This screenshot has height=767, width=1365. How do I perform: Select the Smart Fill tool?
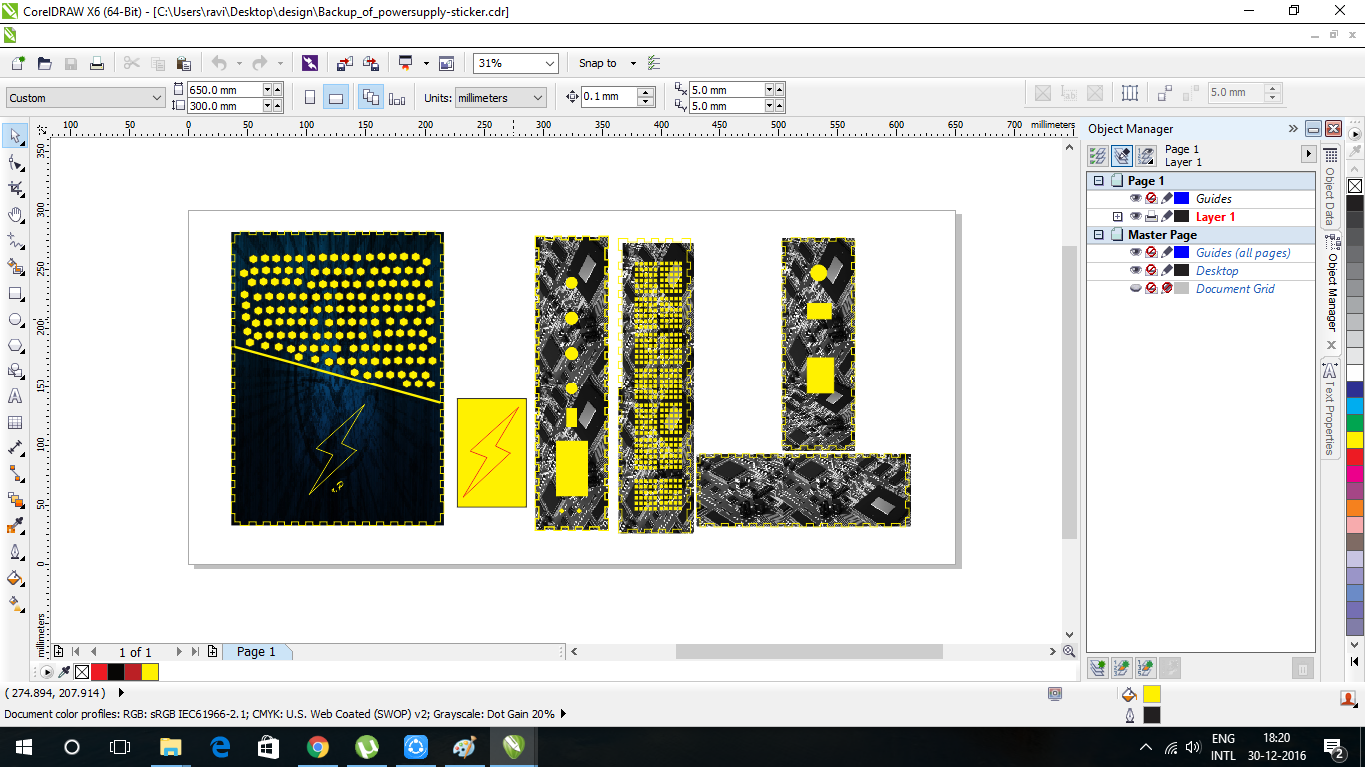click(x=15, y=267)
